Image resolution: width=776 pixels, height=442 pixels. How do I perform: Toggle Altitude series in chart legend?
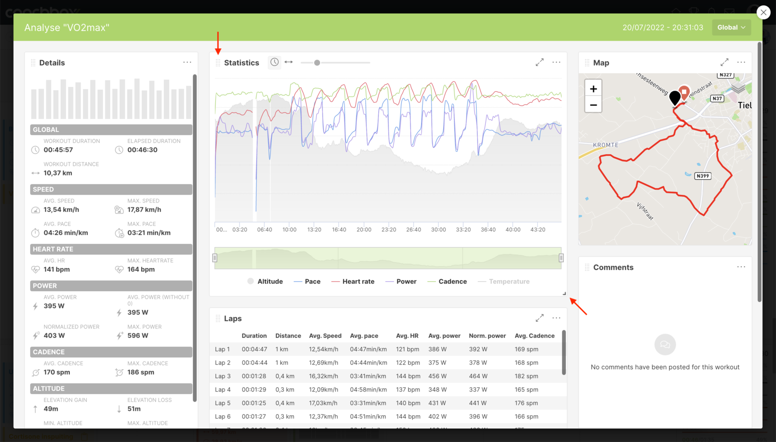point(265,281)
